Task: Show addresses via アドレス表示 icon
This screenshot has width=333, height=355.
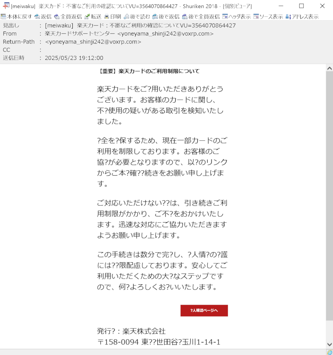Action: coord(288,17)
